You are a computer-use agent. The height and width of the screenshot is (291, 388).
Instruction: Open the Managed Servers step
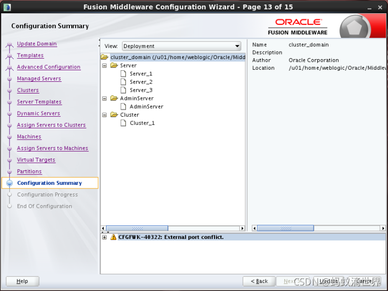39,78
